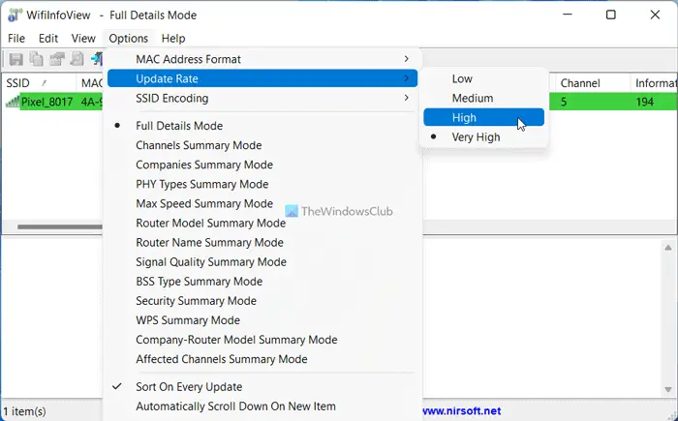
Task: Click the horizontal scrollbar thumb in upper pane
Action: (60, 226)
